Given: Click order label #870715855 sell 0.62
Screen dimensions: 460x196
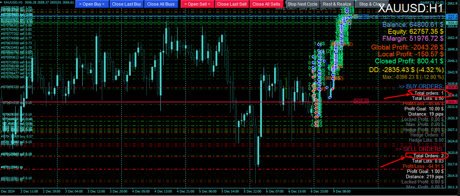Looking at the screenshot, I should click(17, 62).
